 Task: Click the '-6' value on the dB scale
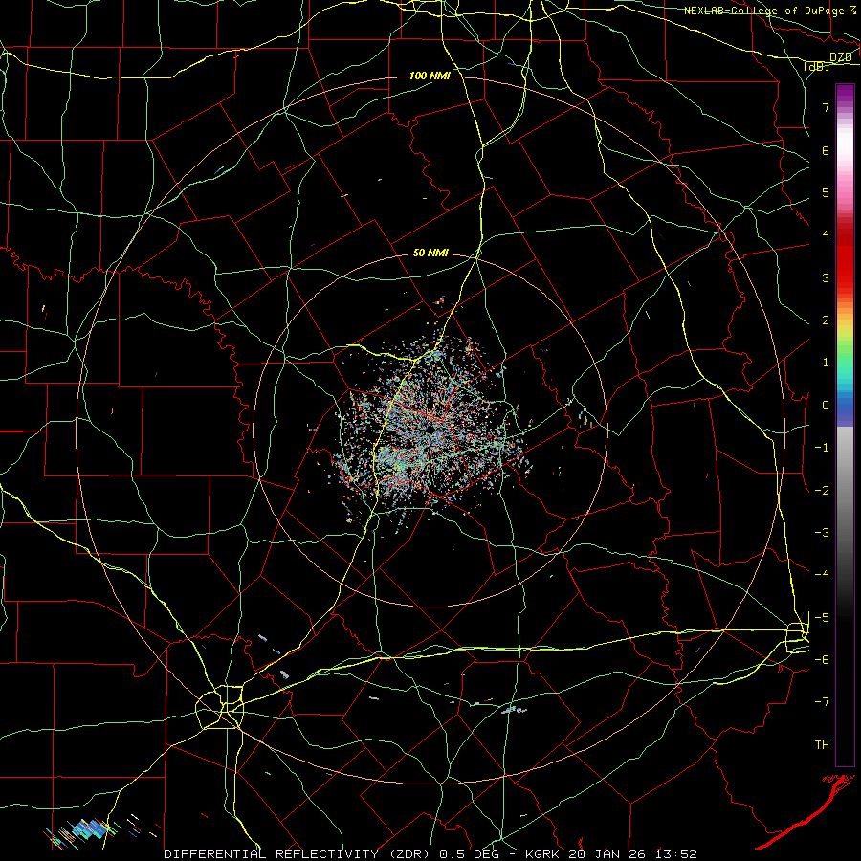click(x=822, y=660)
